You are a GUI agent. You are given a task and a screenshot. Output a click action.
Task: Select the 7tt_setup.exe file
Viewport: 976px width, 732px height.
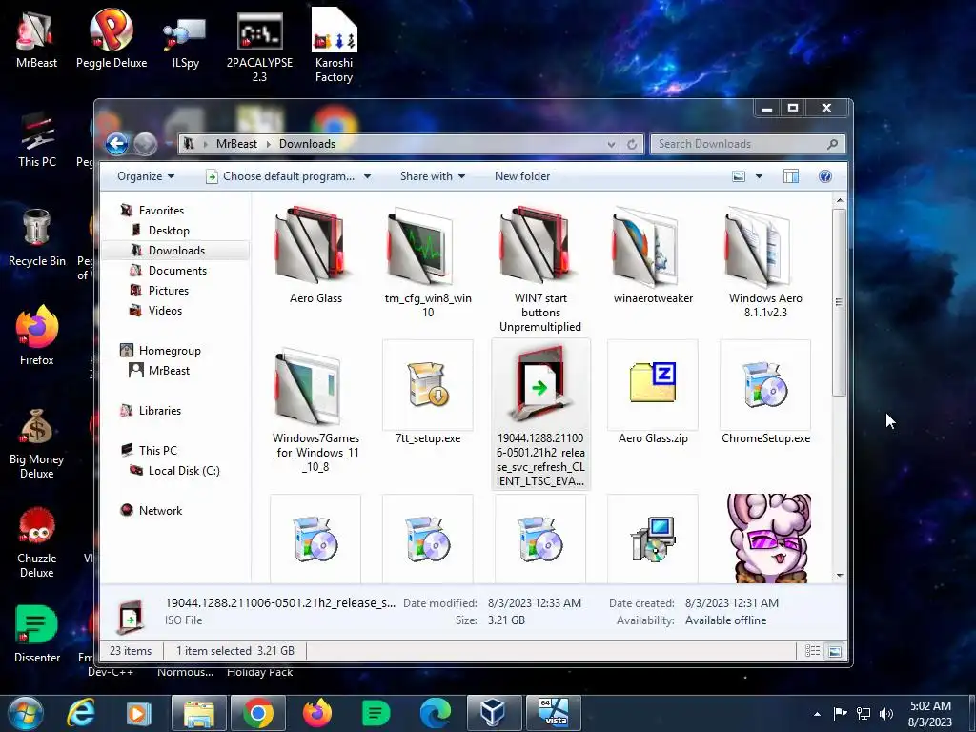click(428, 392)
